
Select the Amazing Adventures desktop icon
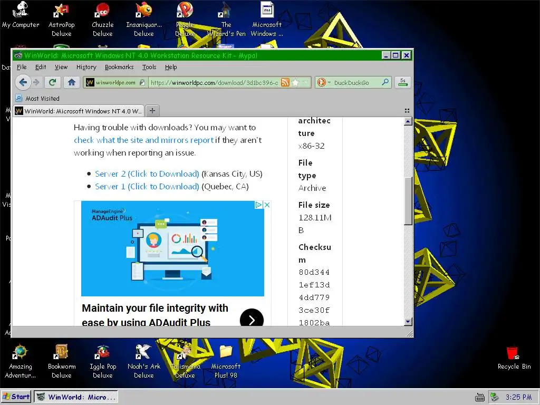tap(21, 362)
